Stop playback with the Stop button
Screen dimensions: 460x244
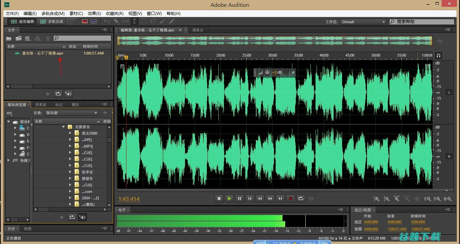point(219,198)
